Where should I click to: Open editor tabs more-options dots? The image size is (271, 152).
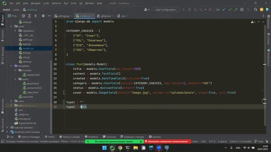click(x=263, y=16)
